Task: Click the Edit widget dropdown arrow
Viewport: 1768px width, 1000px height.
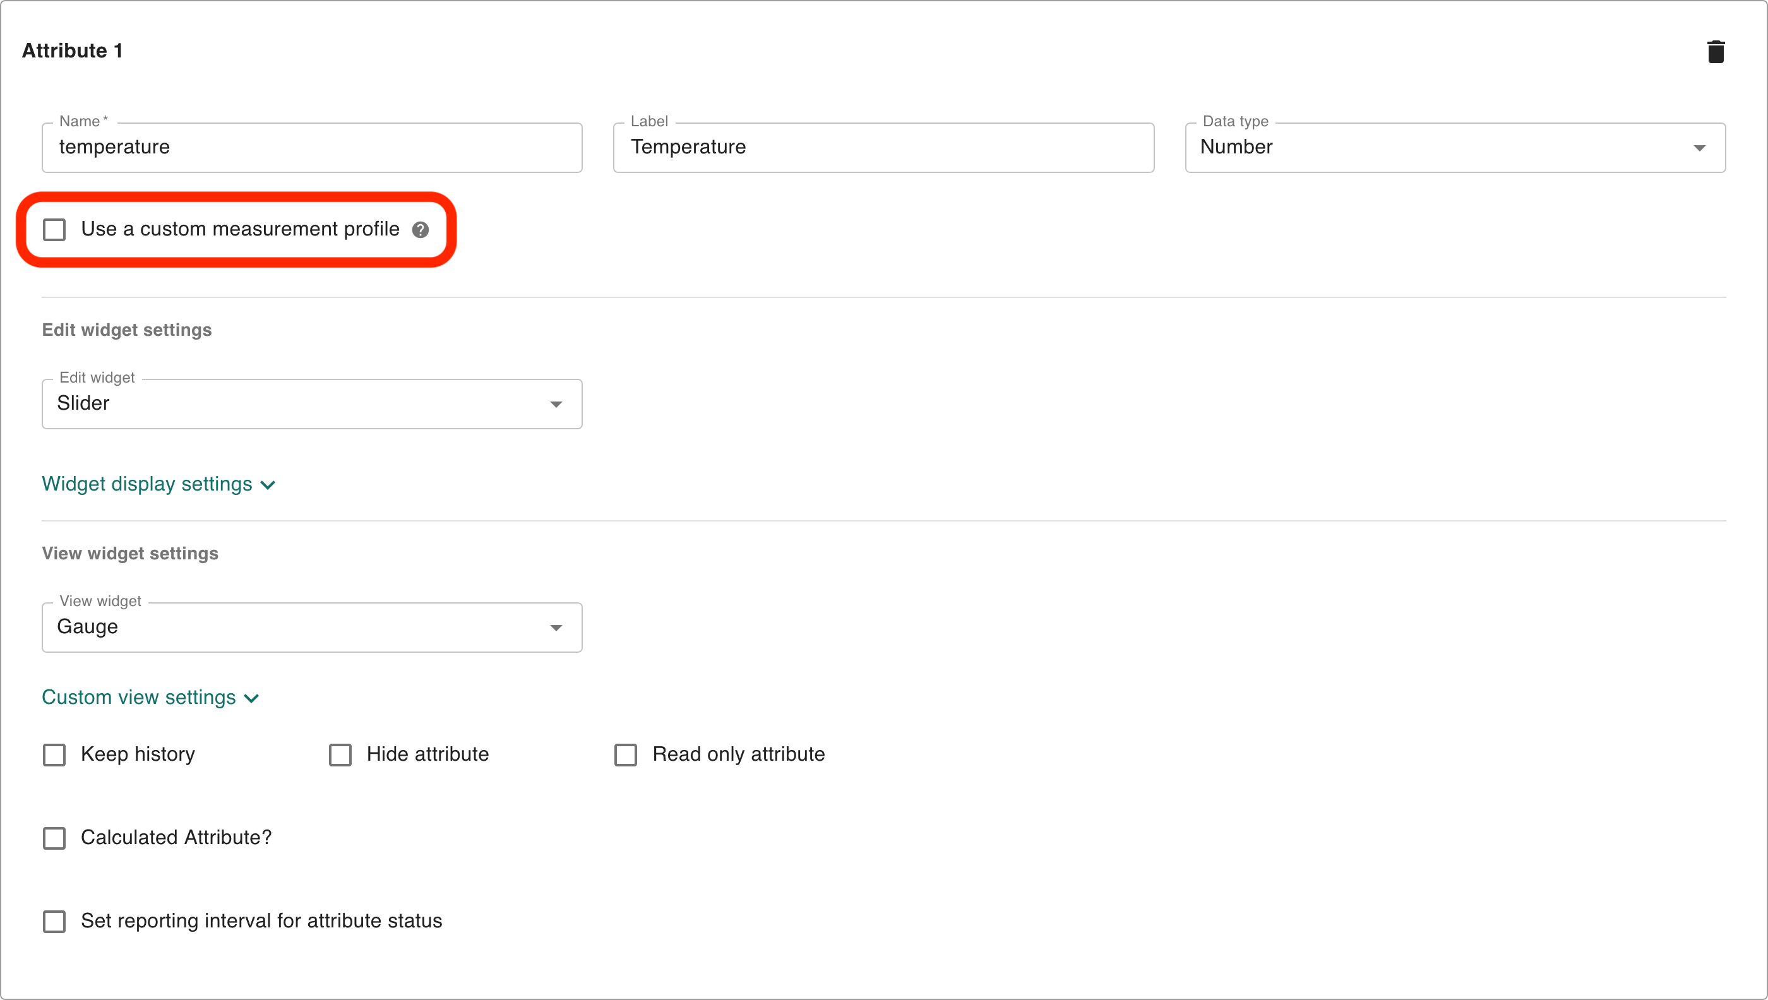Action: (556, 405)
